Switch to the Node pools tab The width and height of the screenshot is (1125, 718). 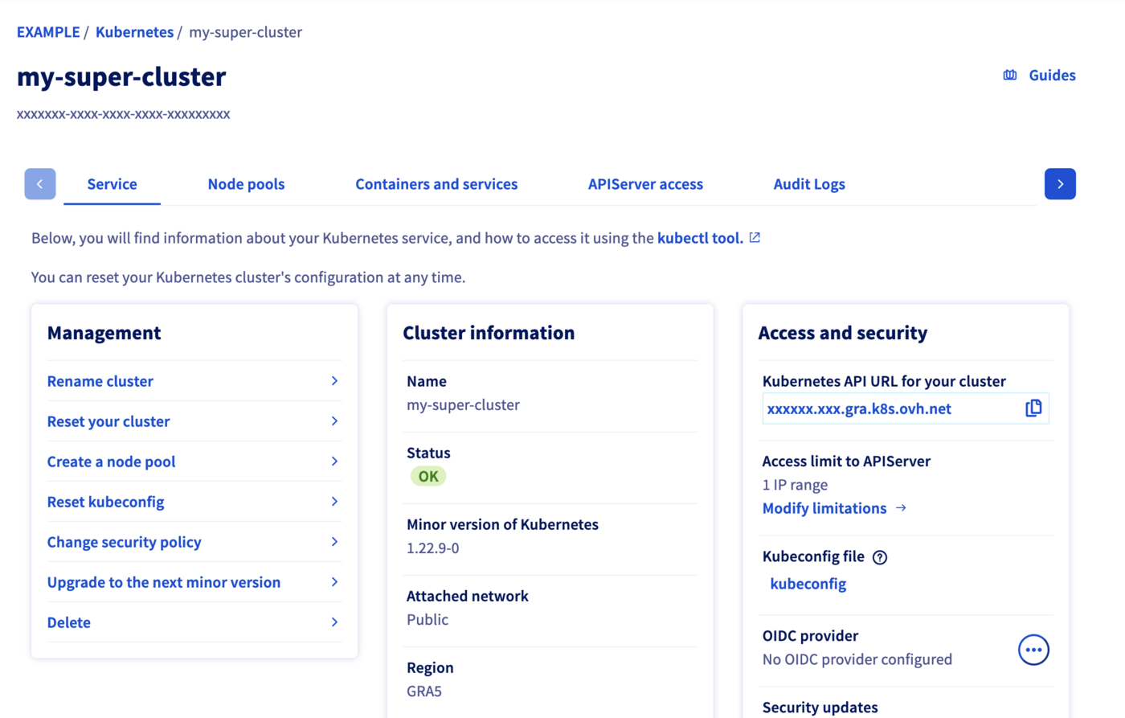point(246,183)
